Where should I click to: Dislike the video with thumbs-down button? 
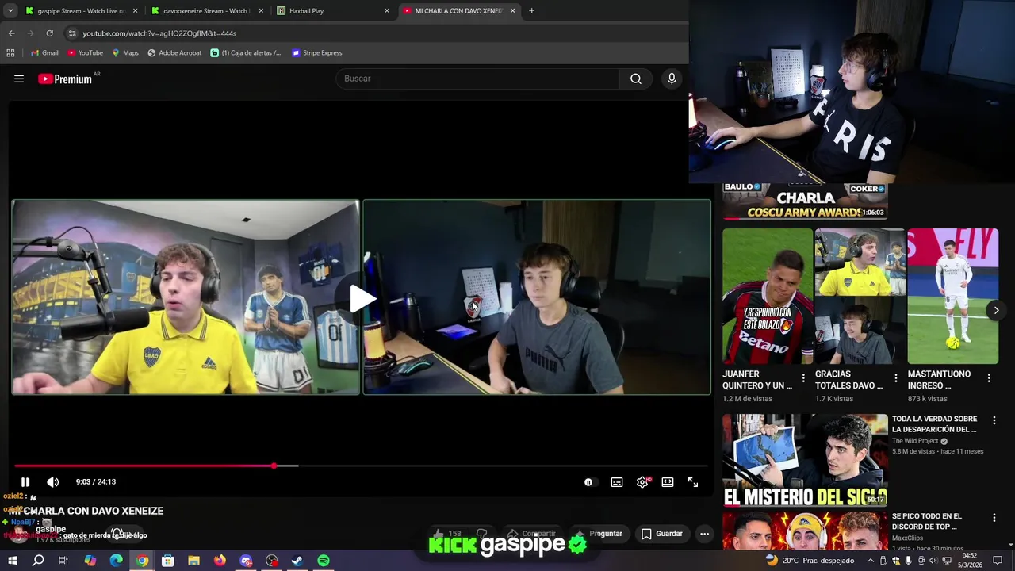(481, 534)
